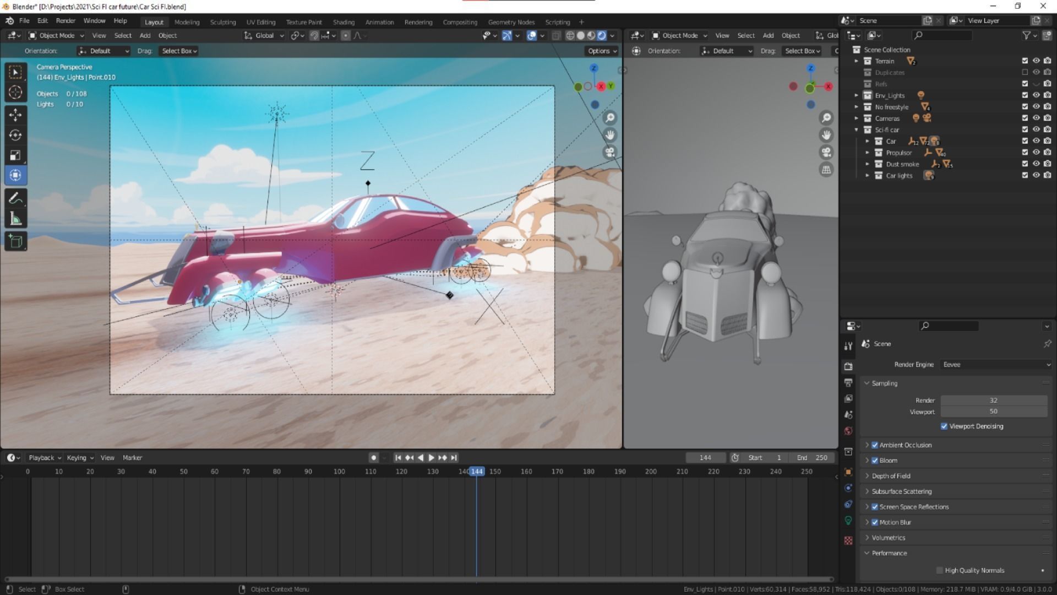Toggle Motion Blur checkbox
The height and width of the screenshot is (595, 1057).
875,522
